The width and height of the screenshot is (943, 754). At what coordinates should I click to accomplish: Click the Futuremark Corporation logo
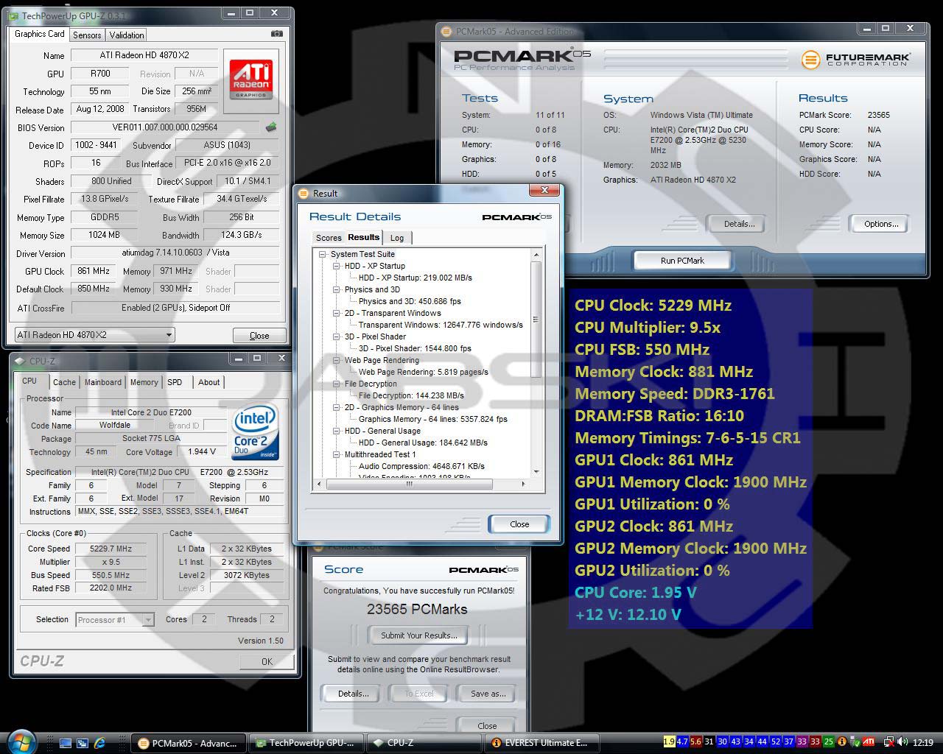855,59
